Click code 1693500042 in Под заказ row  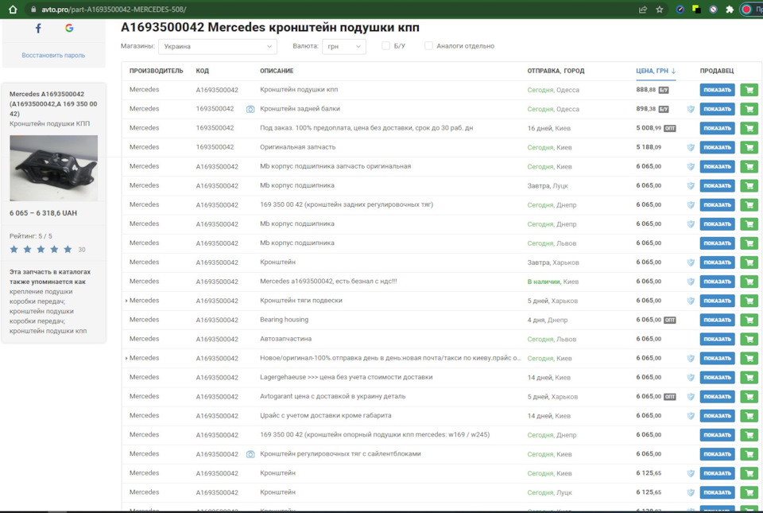215,128
